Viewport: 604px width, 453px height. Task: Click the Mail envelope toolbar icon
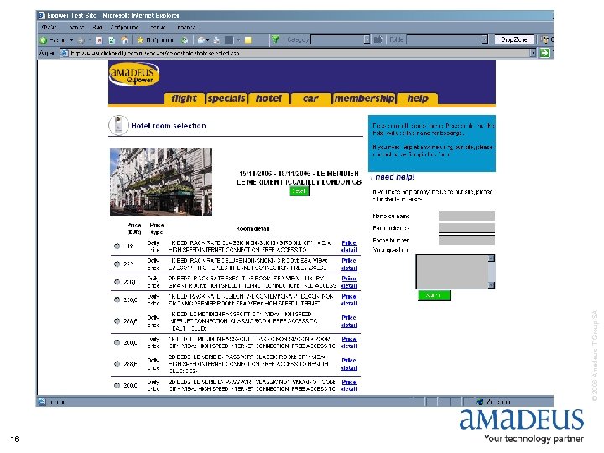tap(201, 39)
